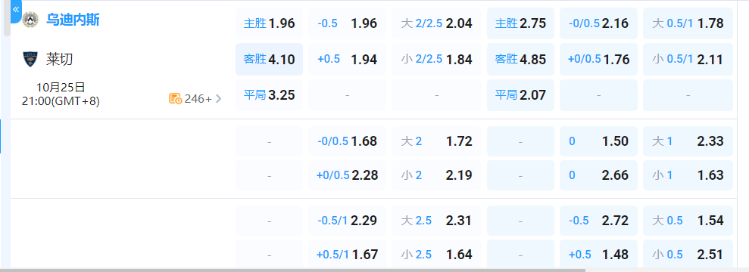
Task: Pick handicap -0.5/1 at odds 2.29
Action: pos(348,221)
